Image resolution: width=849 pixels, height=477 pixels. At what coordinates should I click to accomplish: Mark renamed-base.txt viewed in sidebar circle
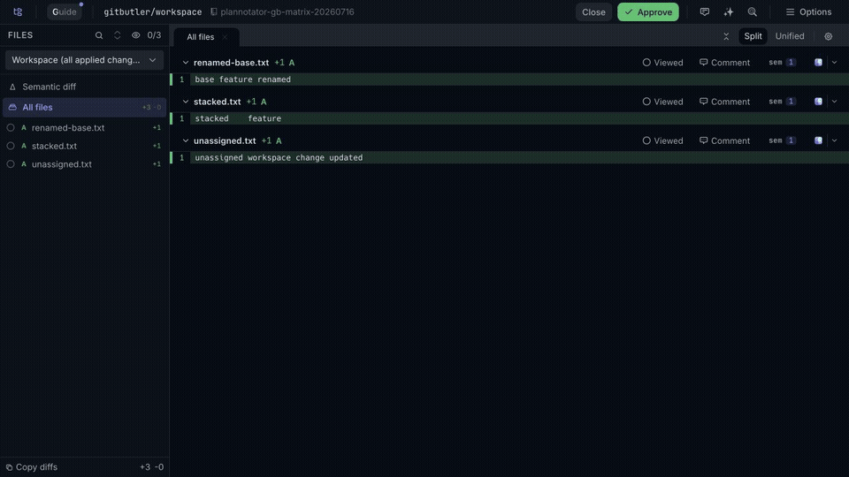click(x=11, y=127)
